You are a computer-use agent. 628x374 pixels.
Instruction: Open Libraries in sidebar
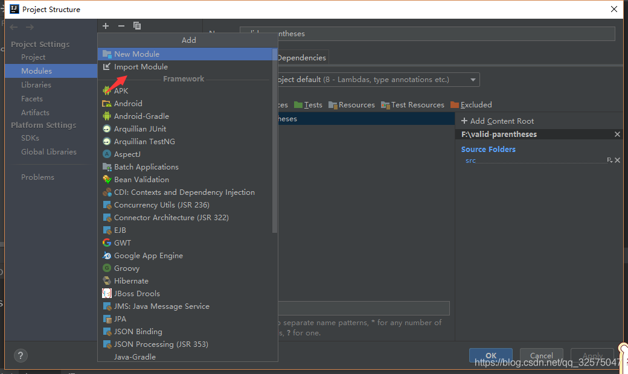click(36, 85)
